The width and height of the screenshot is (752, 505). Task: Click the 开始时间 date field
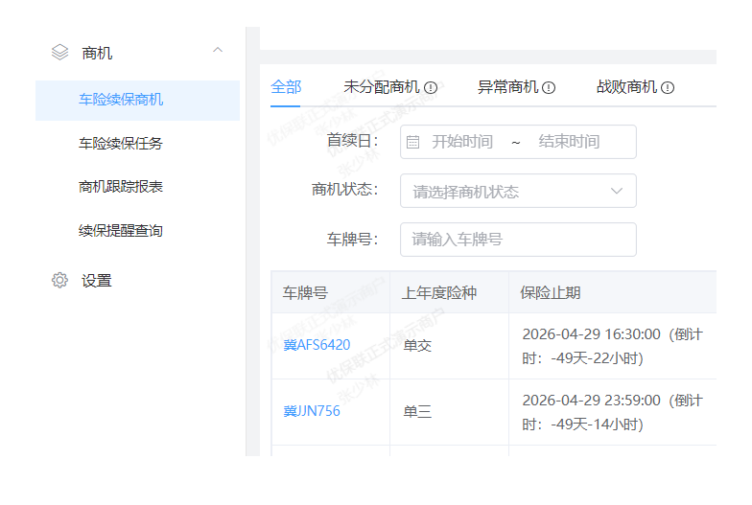click(462, 142)
